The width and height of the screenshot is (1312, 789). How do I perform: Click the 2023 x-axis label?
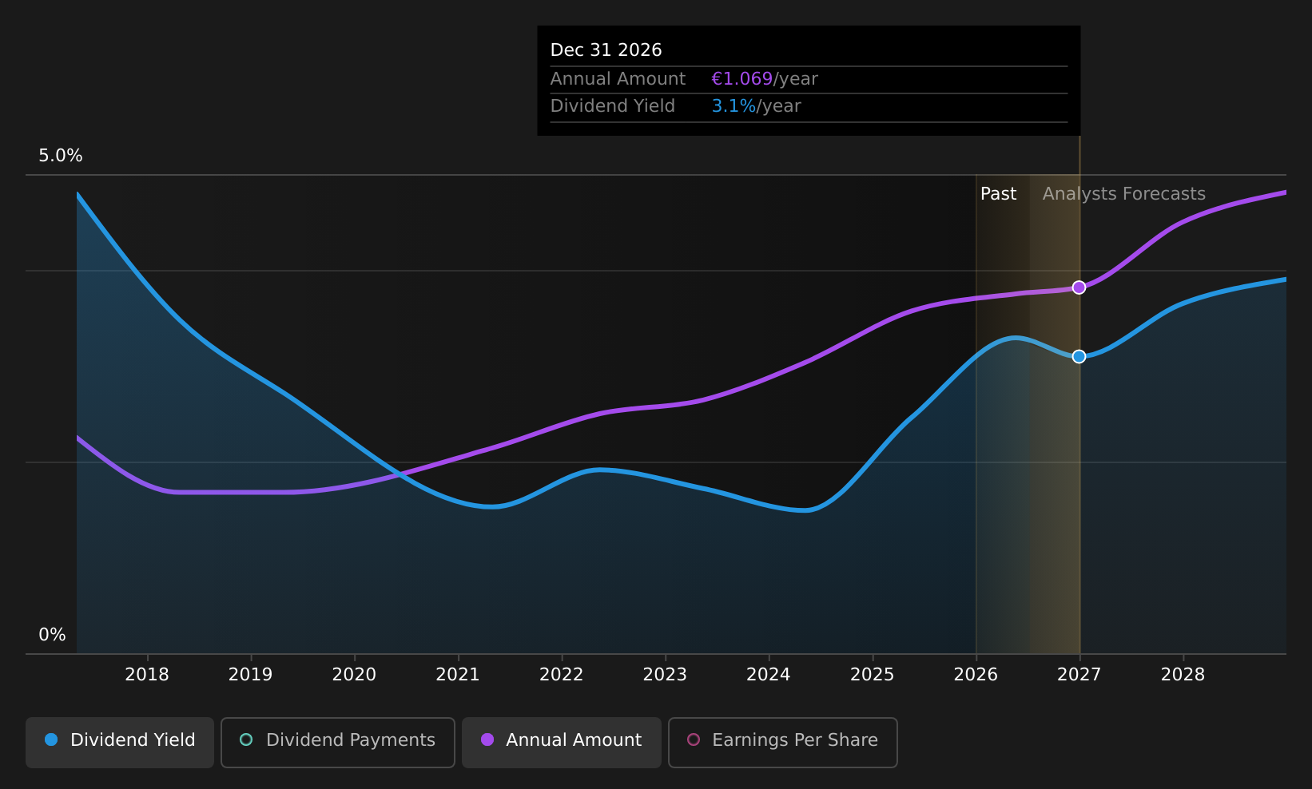[x=665, y=675]
